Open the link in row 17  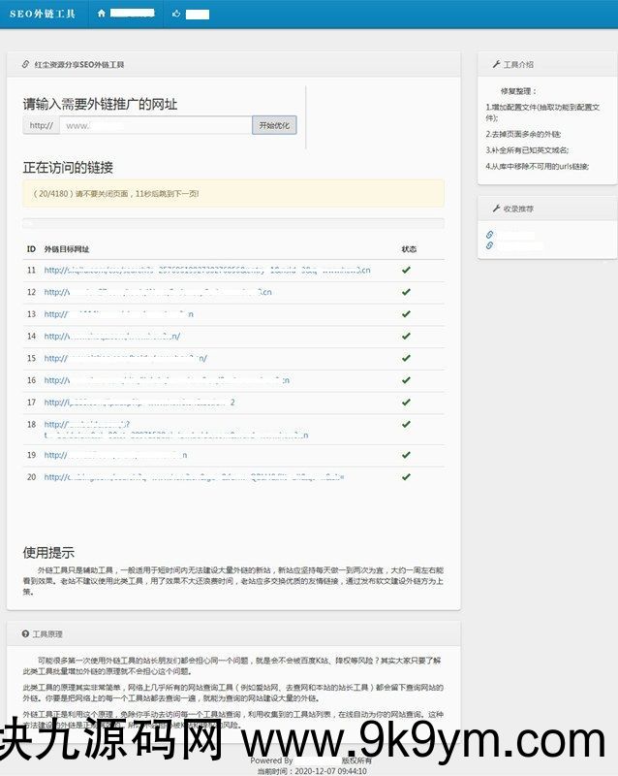pyautogui.click(x=139, y=403)
